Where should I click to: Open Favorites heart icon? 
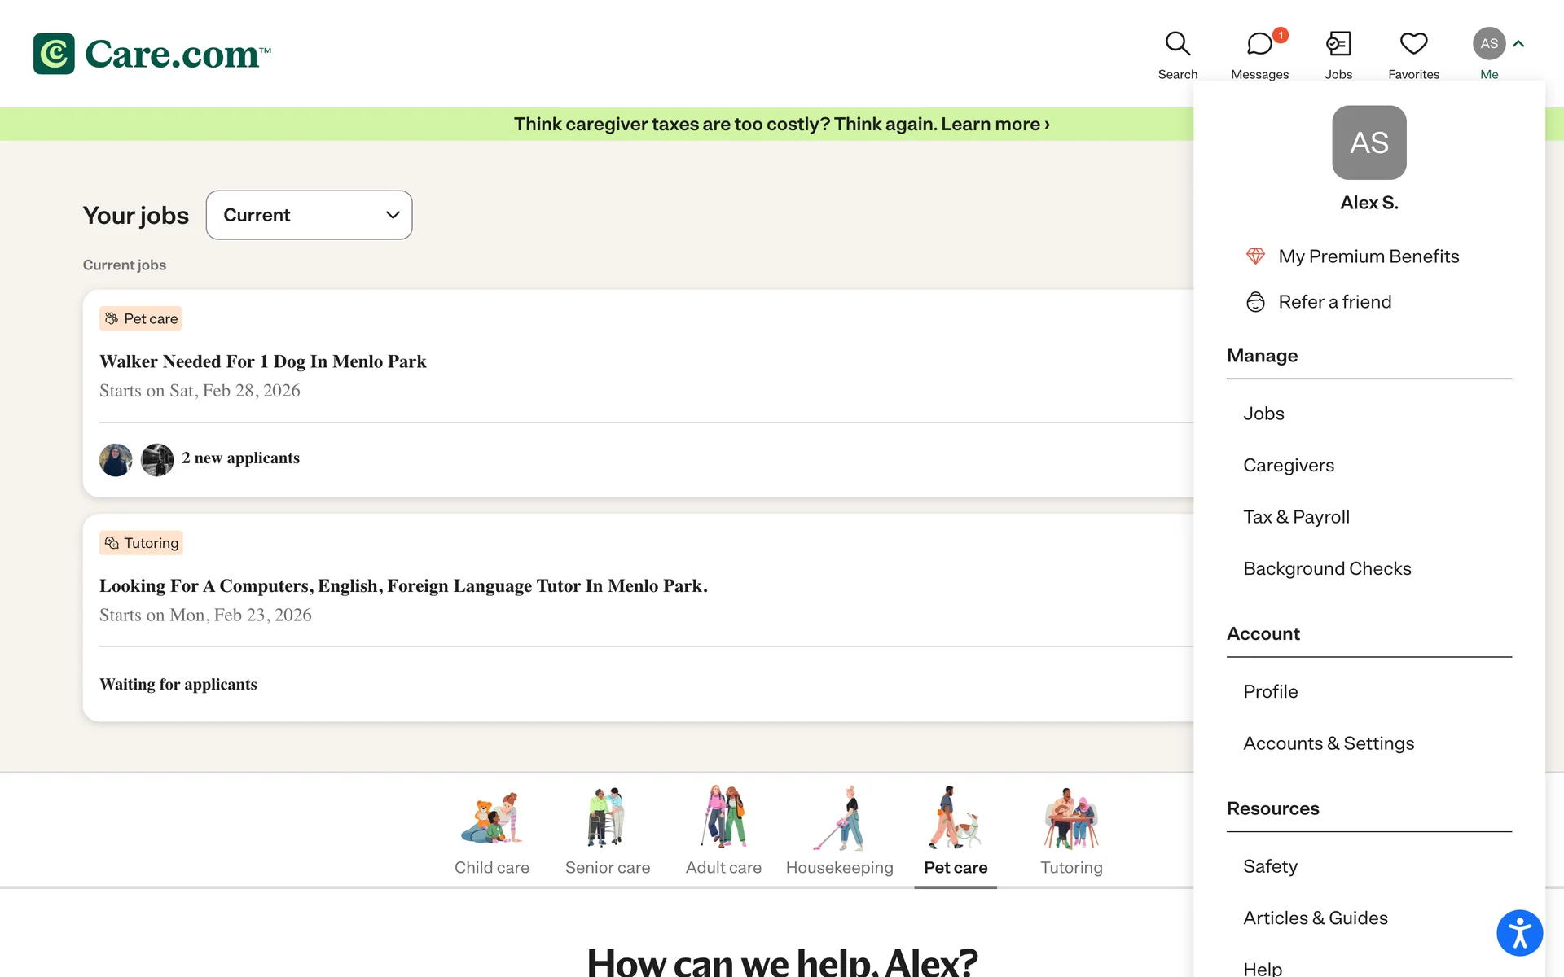pyautogui.click(x=1413, y=44)
